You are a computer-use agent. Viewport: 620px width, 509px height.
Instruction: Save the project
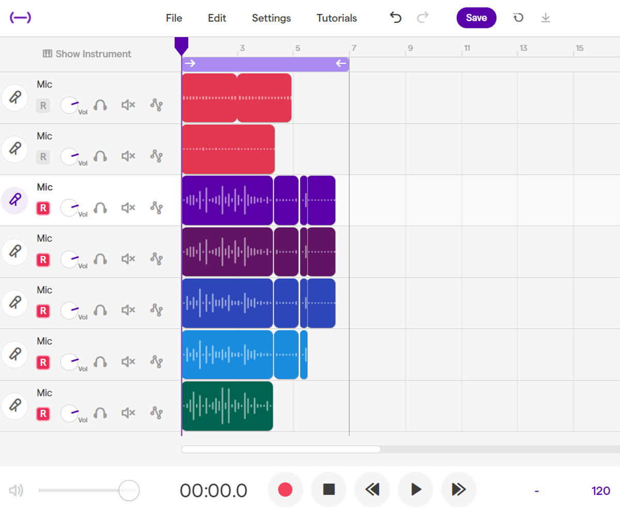[476, 18]
